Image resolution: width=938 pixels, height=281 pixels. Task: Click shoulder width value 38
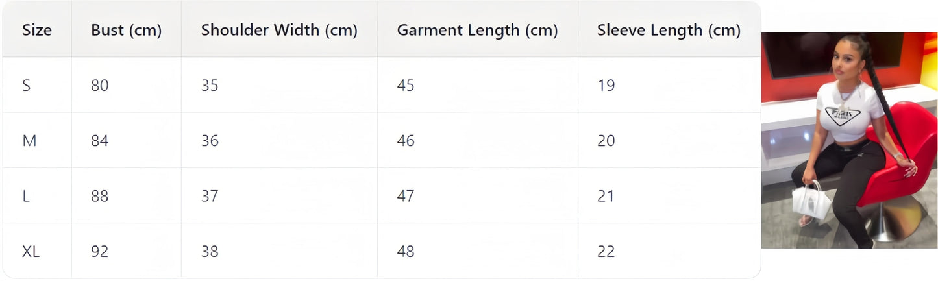(x=210, y=251)
